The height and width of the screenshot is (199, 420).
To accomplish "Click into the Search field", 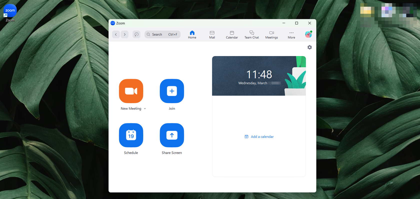I will (x=162, y=34).
